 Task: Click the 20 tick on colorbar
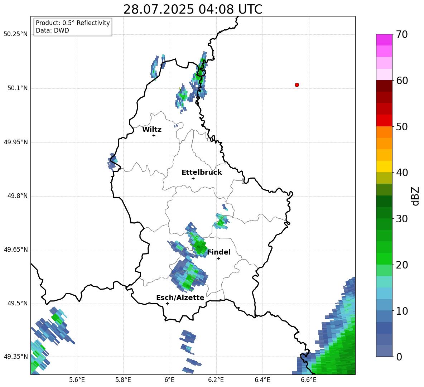click(x=402, y=265)
